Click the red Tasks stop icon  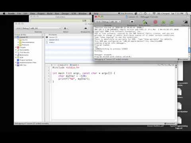coord(156,22)
